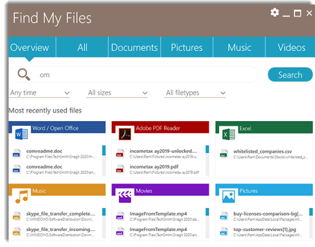This screenshot has height=247, width=315.
Task: Click the Word panel scrollbar handle
Action: tap(104, 151)
